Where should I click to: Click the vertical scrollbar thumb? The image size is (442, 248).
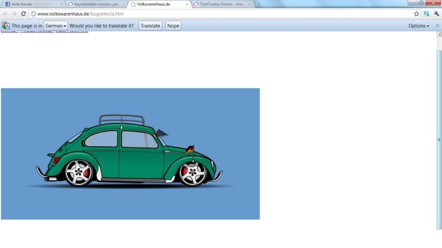point(439,140)
